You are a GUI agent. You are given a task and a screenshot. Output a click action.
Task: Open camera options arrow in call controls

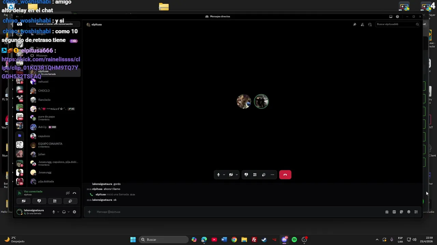point(237,175)
